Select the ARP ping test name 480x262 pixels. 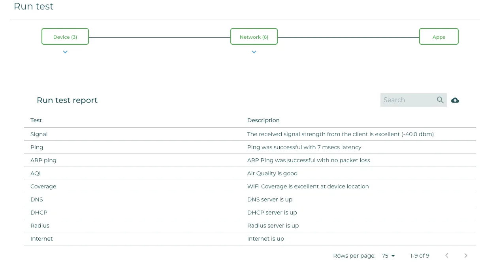point(43,160)
